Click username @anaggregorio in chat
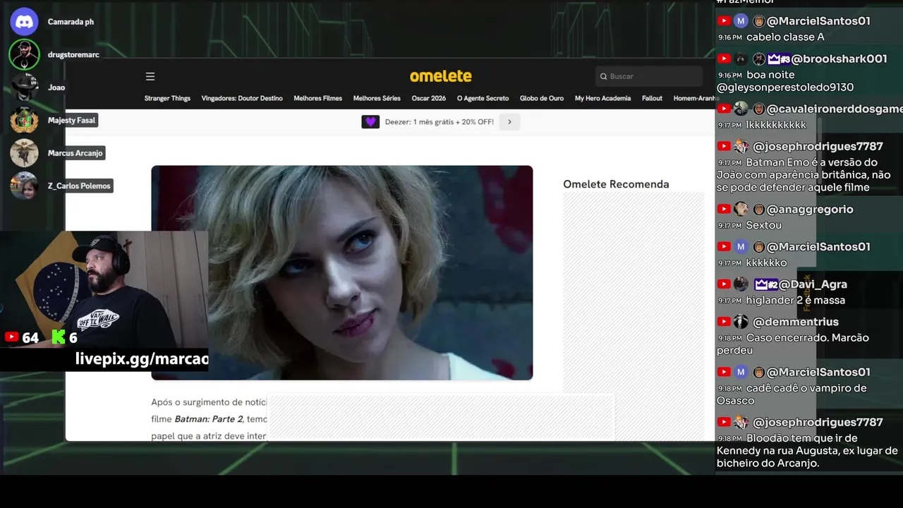The height and width of the screenshot is (508, 903). point(810,210)
